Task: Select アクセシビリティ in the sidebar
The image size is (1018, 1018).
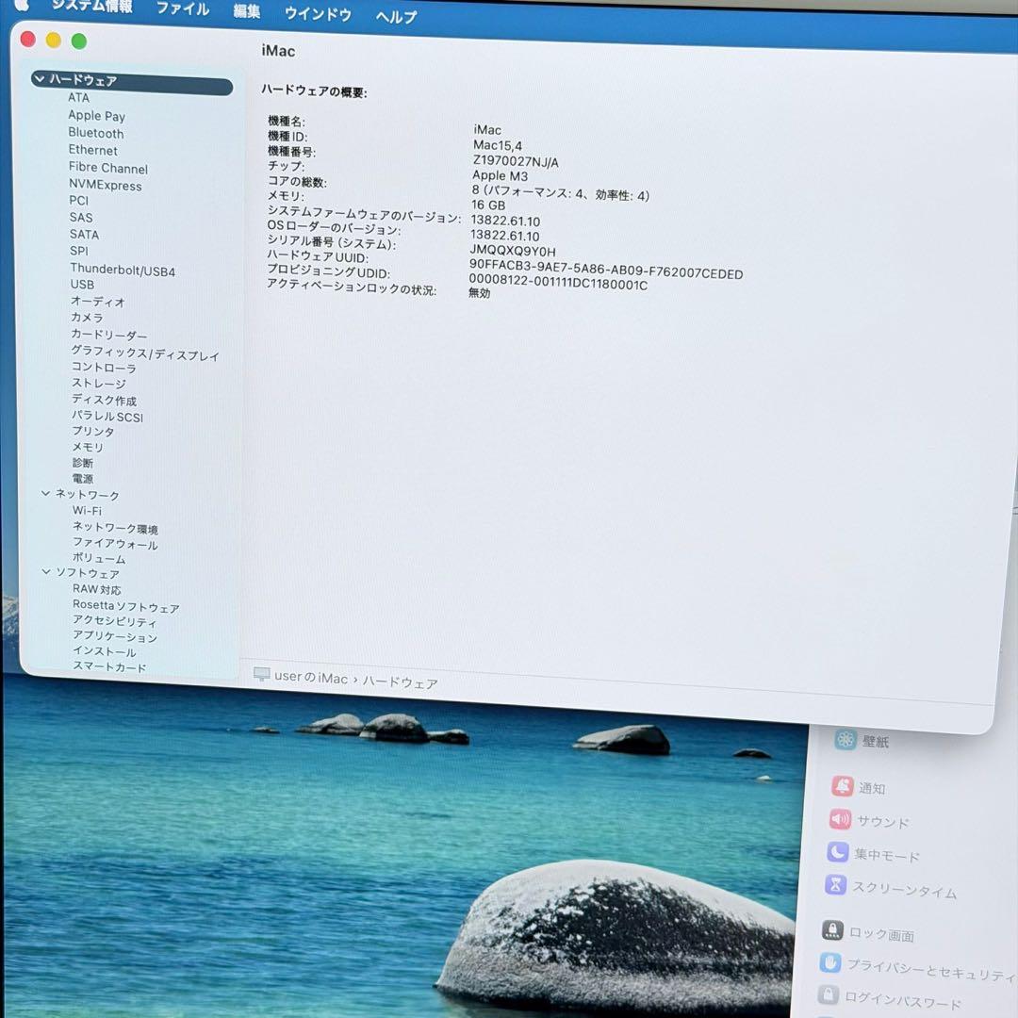Action: (114, 620)
